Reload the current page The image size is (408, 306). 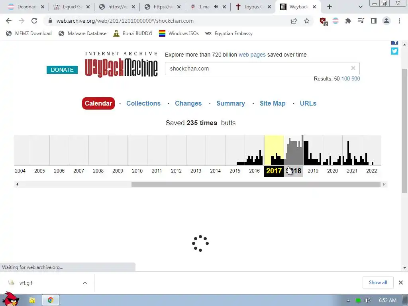point(34,21)
